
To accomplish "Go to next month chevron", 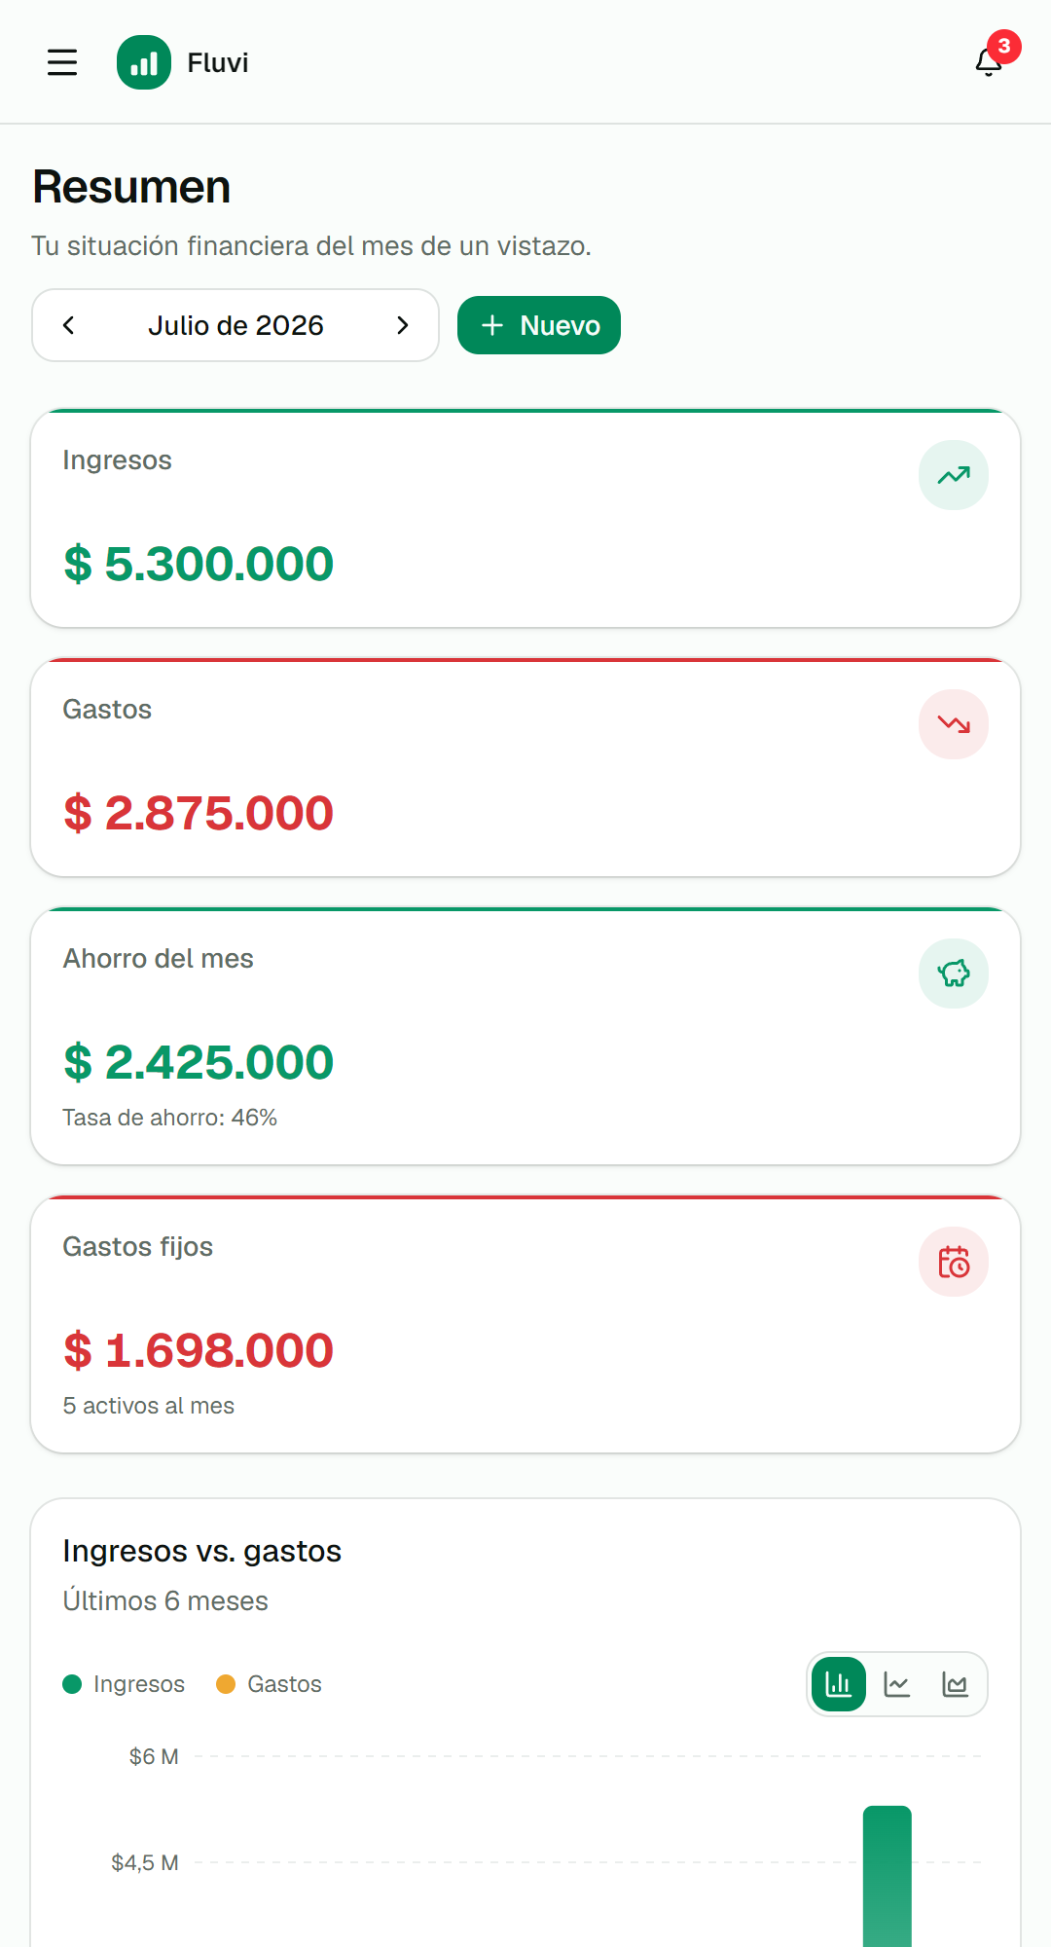I will coord(403,325).
